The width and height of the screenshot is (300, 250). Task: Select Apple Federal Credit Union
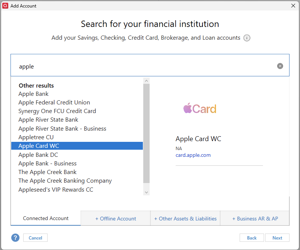pos(77,103)
